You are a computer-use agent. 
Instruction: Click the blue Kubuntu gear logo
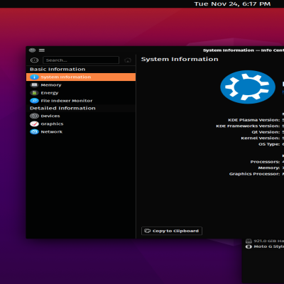[x=248, y=87]
